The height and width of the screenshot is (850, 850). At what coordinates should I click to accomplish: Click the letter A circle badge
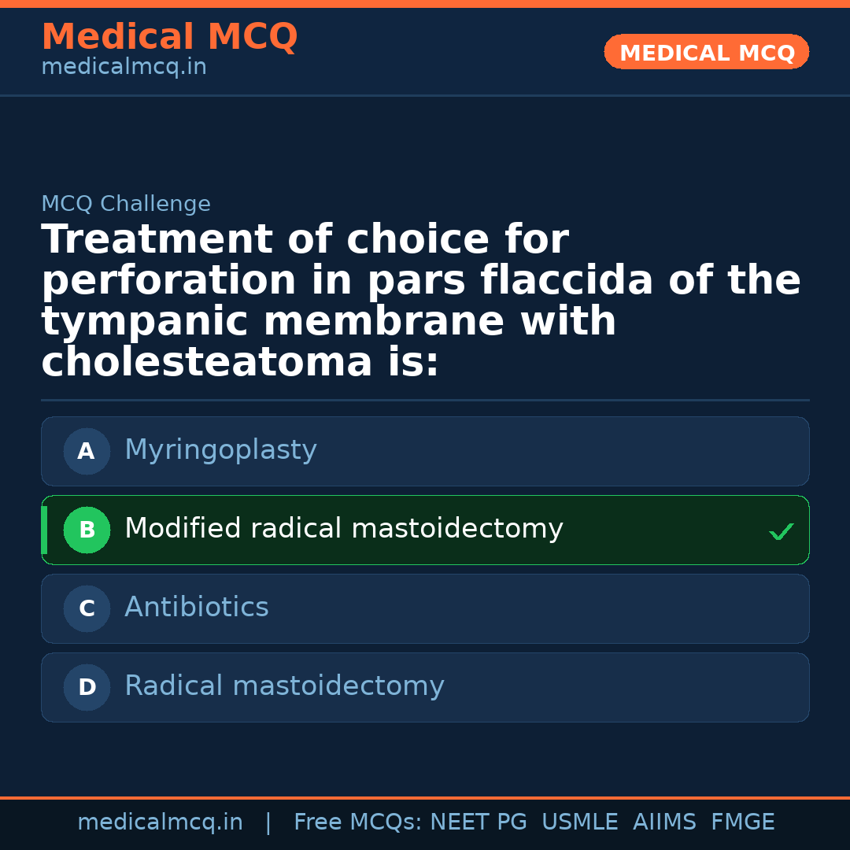[x=87, y=452]
